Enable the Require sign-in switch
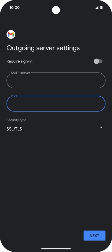This screenshot has width=112, height=252. point(98,61)
